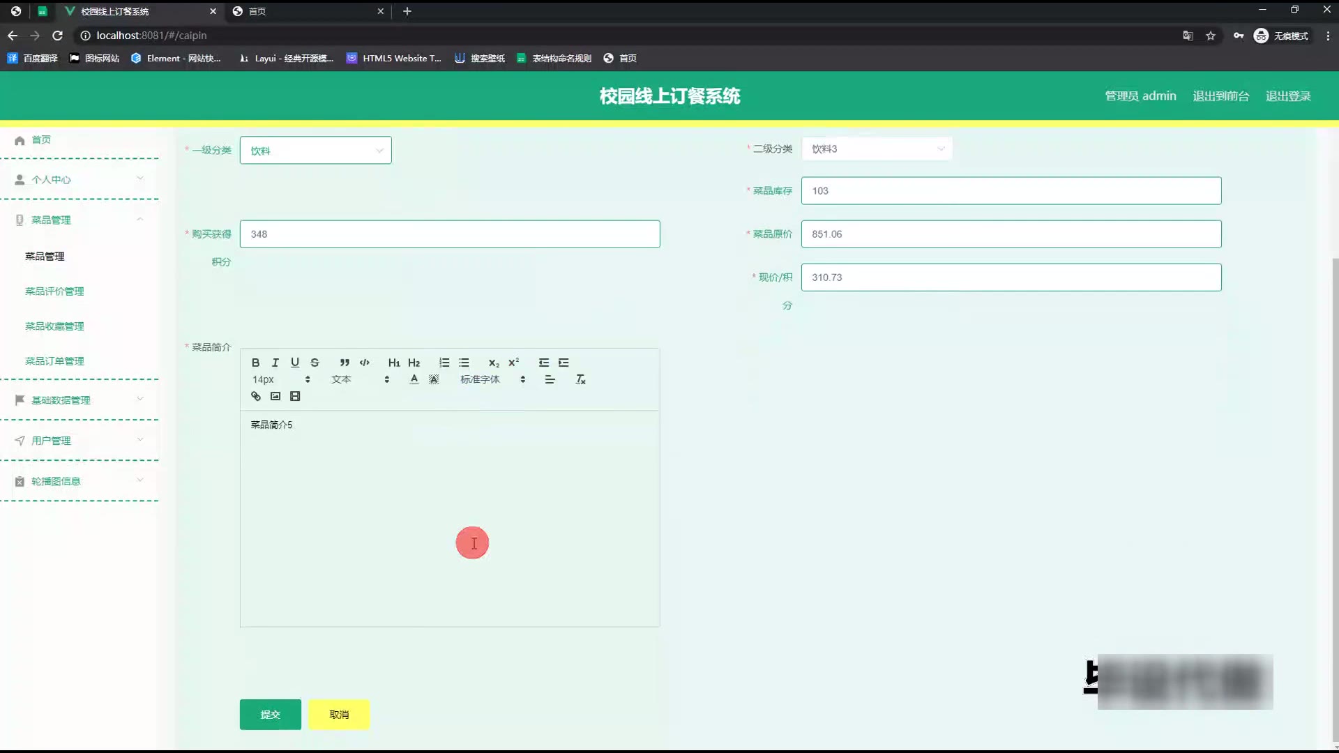This screenshot has height=753, width=1339.
Task: Apply superscript formatting
Action: point(513,363)
